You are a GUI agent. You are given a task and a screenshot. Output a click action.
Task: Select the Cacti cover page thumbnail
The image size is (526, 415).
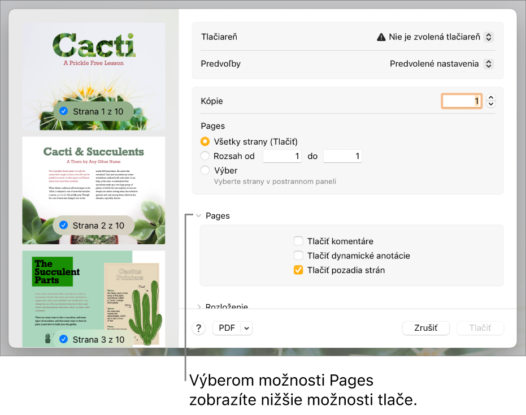[94, 76]
